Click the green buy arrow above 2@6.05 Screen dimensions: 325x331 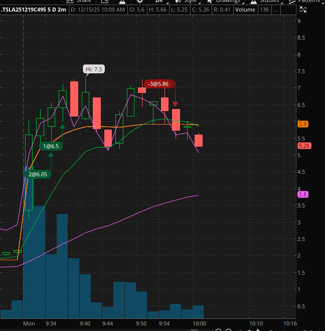[51, 155]
